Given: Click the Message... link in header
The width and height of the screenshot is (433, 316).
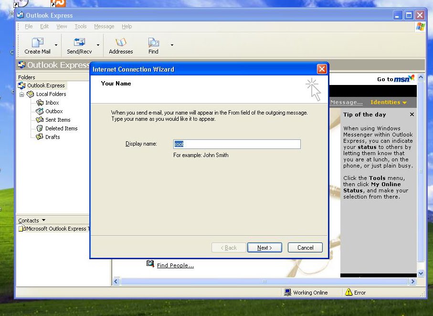Looking at the screenshot, I should (347, 102).
